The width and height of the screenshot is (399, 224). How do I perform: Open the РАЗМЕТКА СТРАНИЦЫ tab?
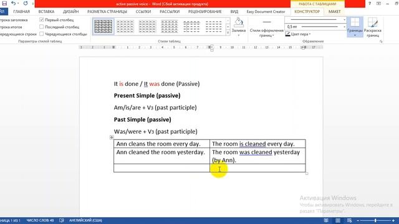(107, 12)
